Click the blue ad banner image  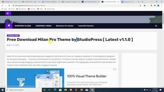tap(36, 78)
